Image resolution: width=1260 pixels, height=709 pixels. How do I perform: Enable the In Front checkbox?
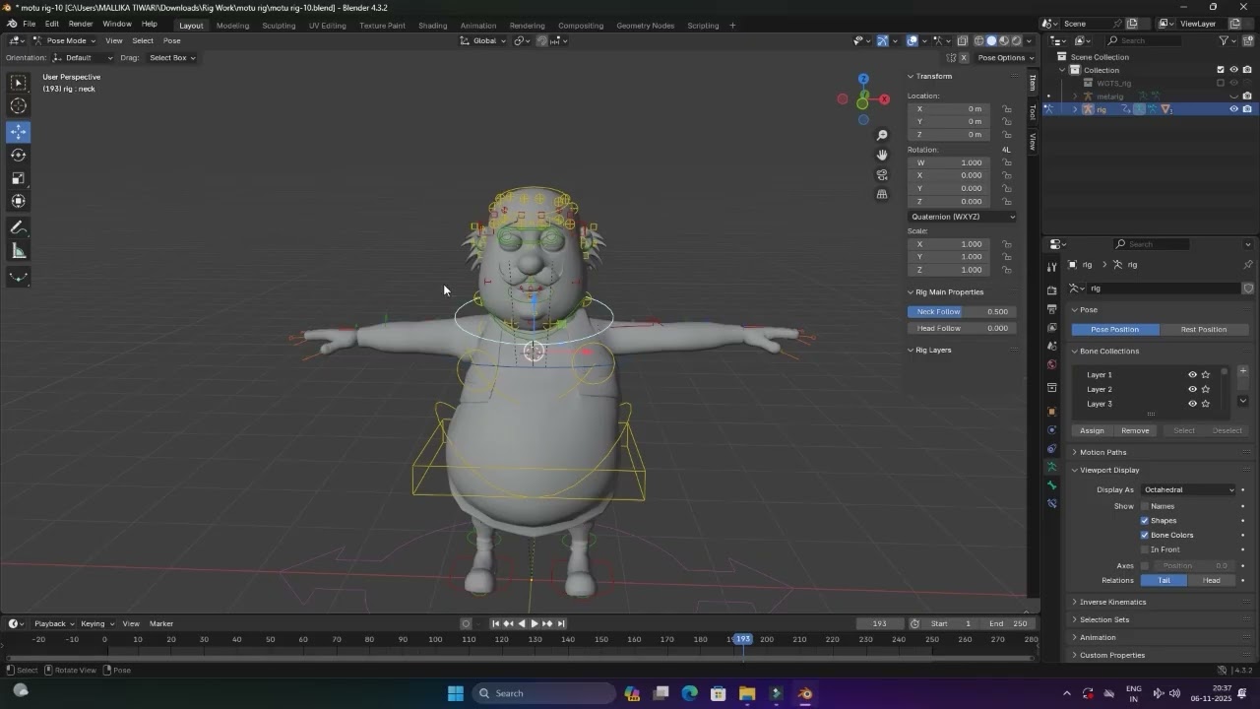[x=1145, y=549]
